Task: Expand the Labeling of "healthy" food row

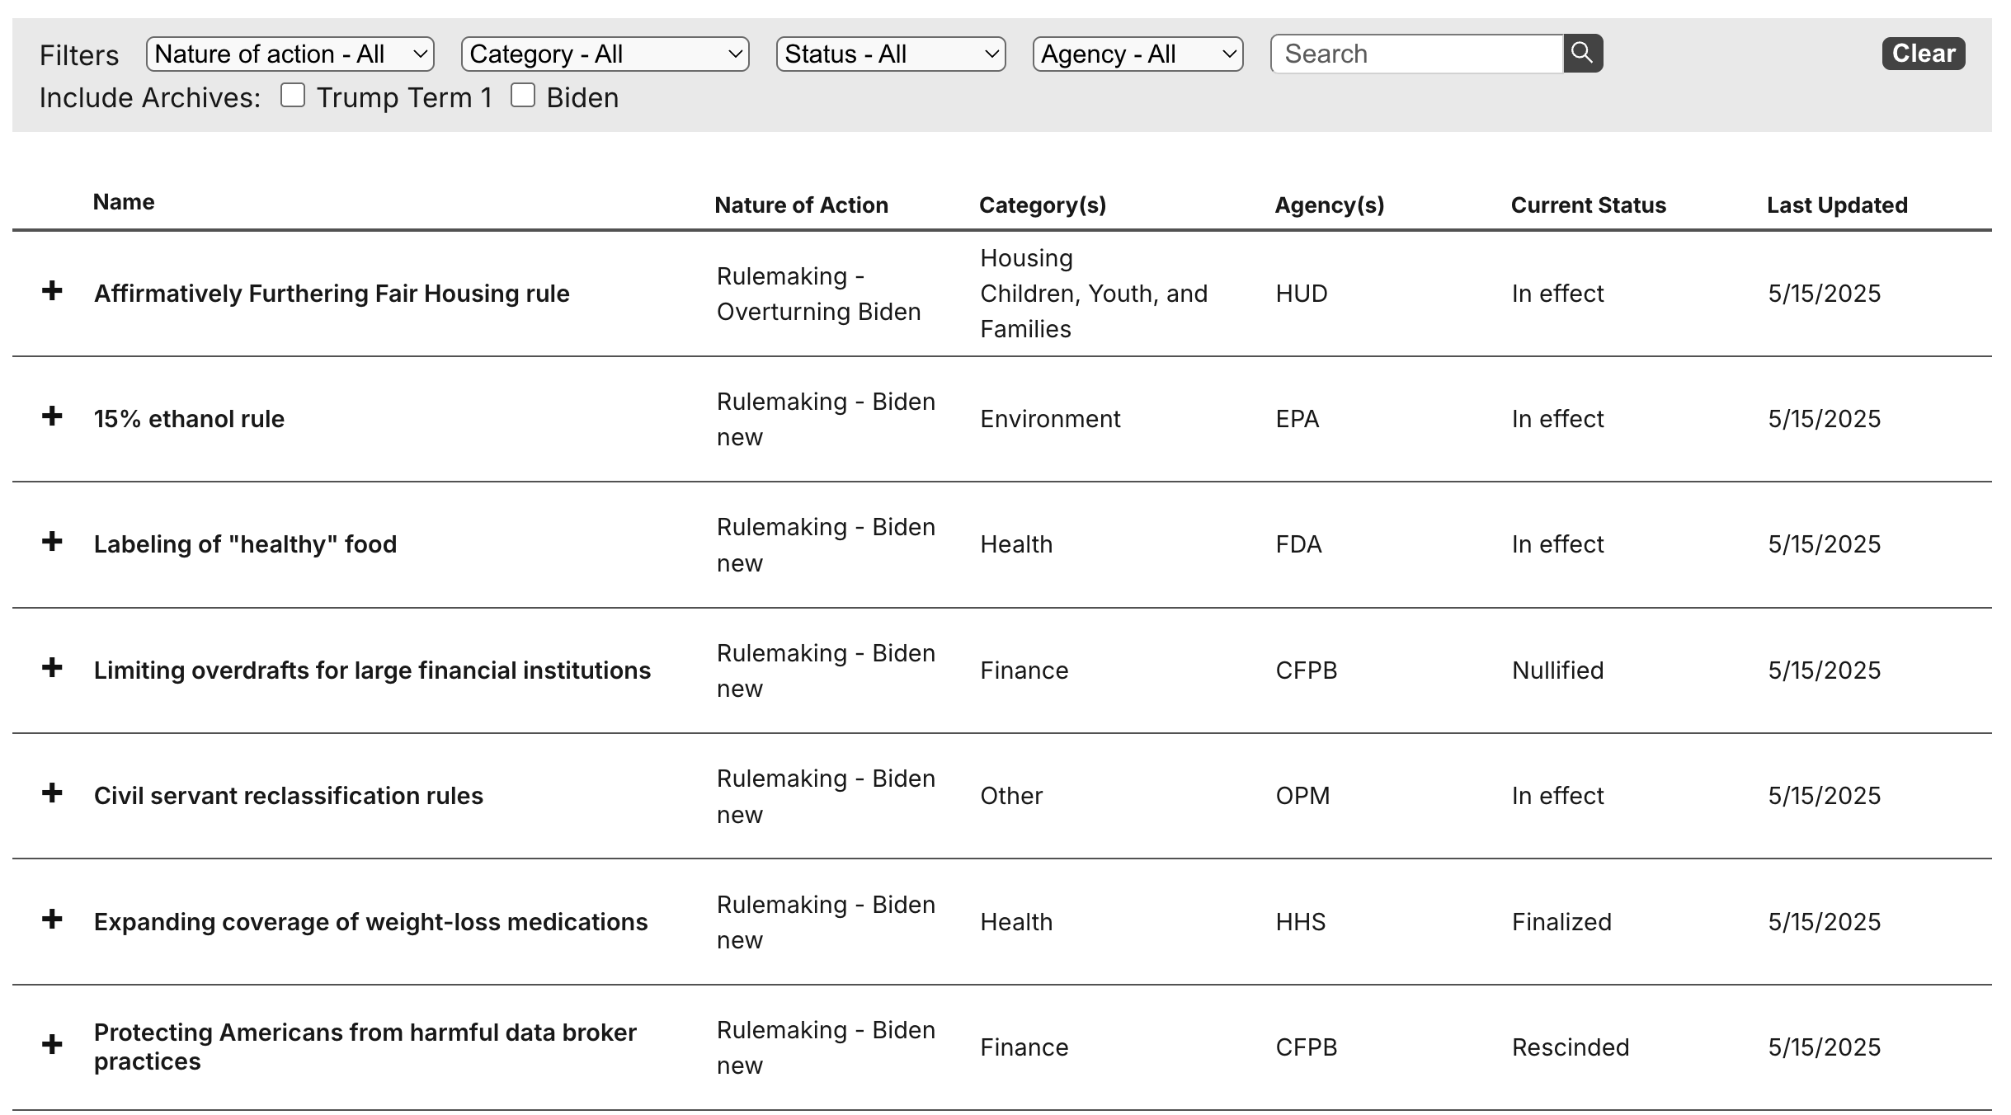Action: [52, 542]
